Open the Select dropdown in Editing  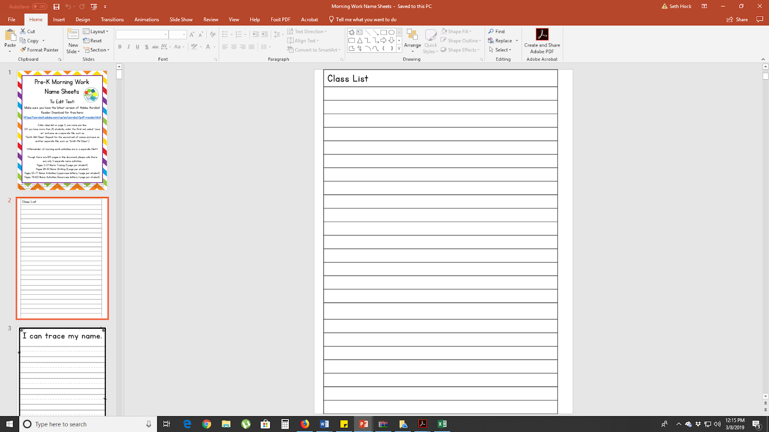(500, 50)
